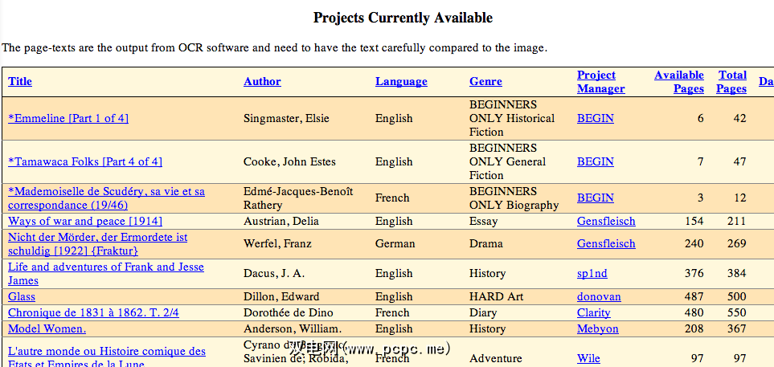Screen dimensions: 774x367
Task: View project manager donovan's profile
Action: tap(599, 296)
